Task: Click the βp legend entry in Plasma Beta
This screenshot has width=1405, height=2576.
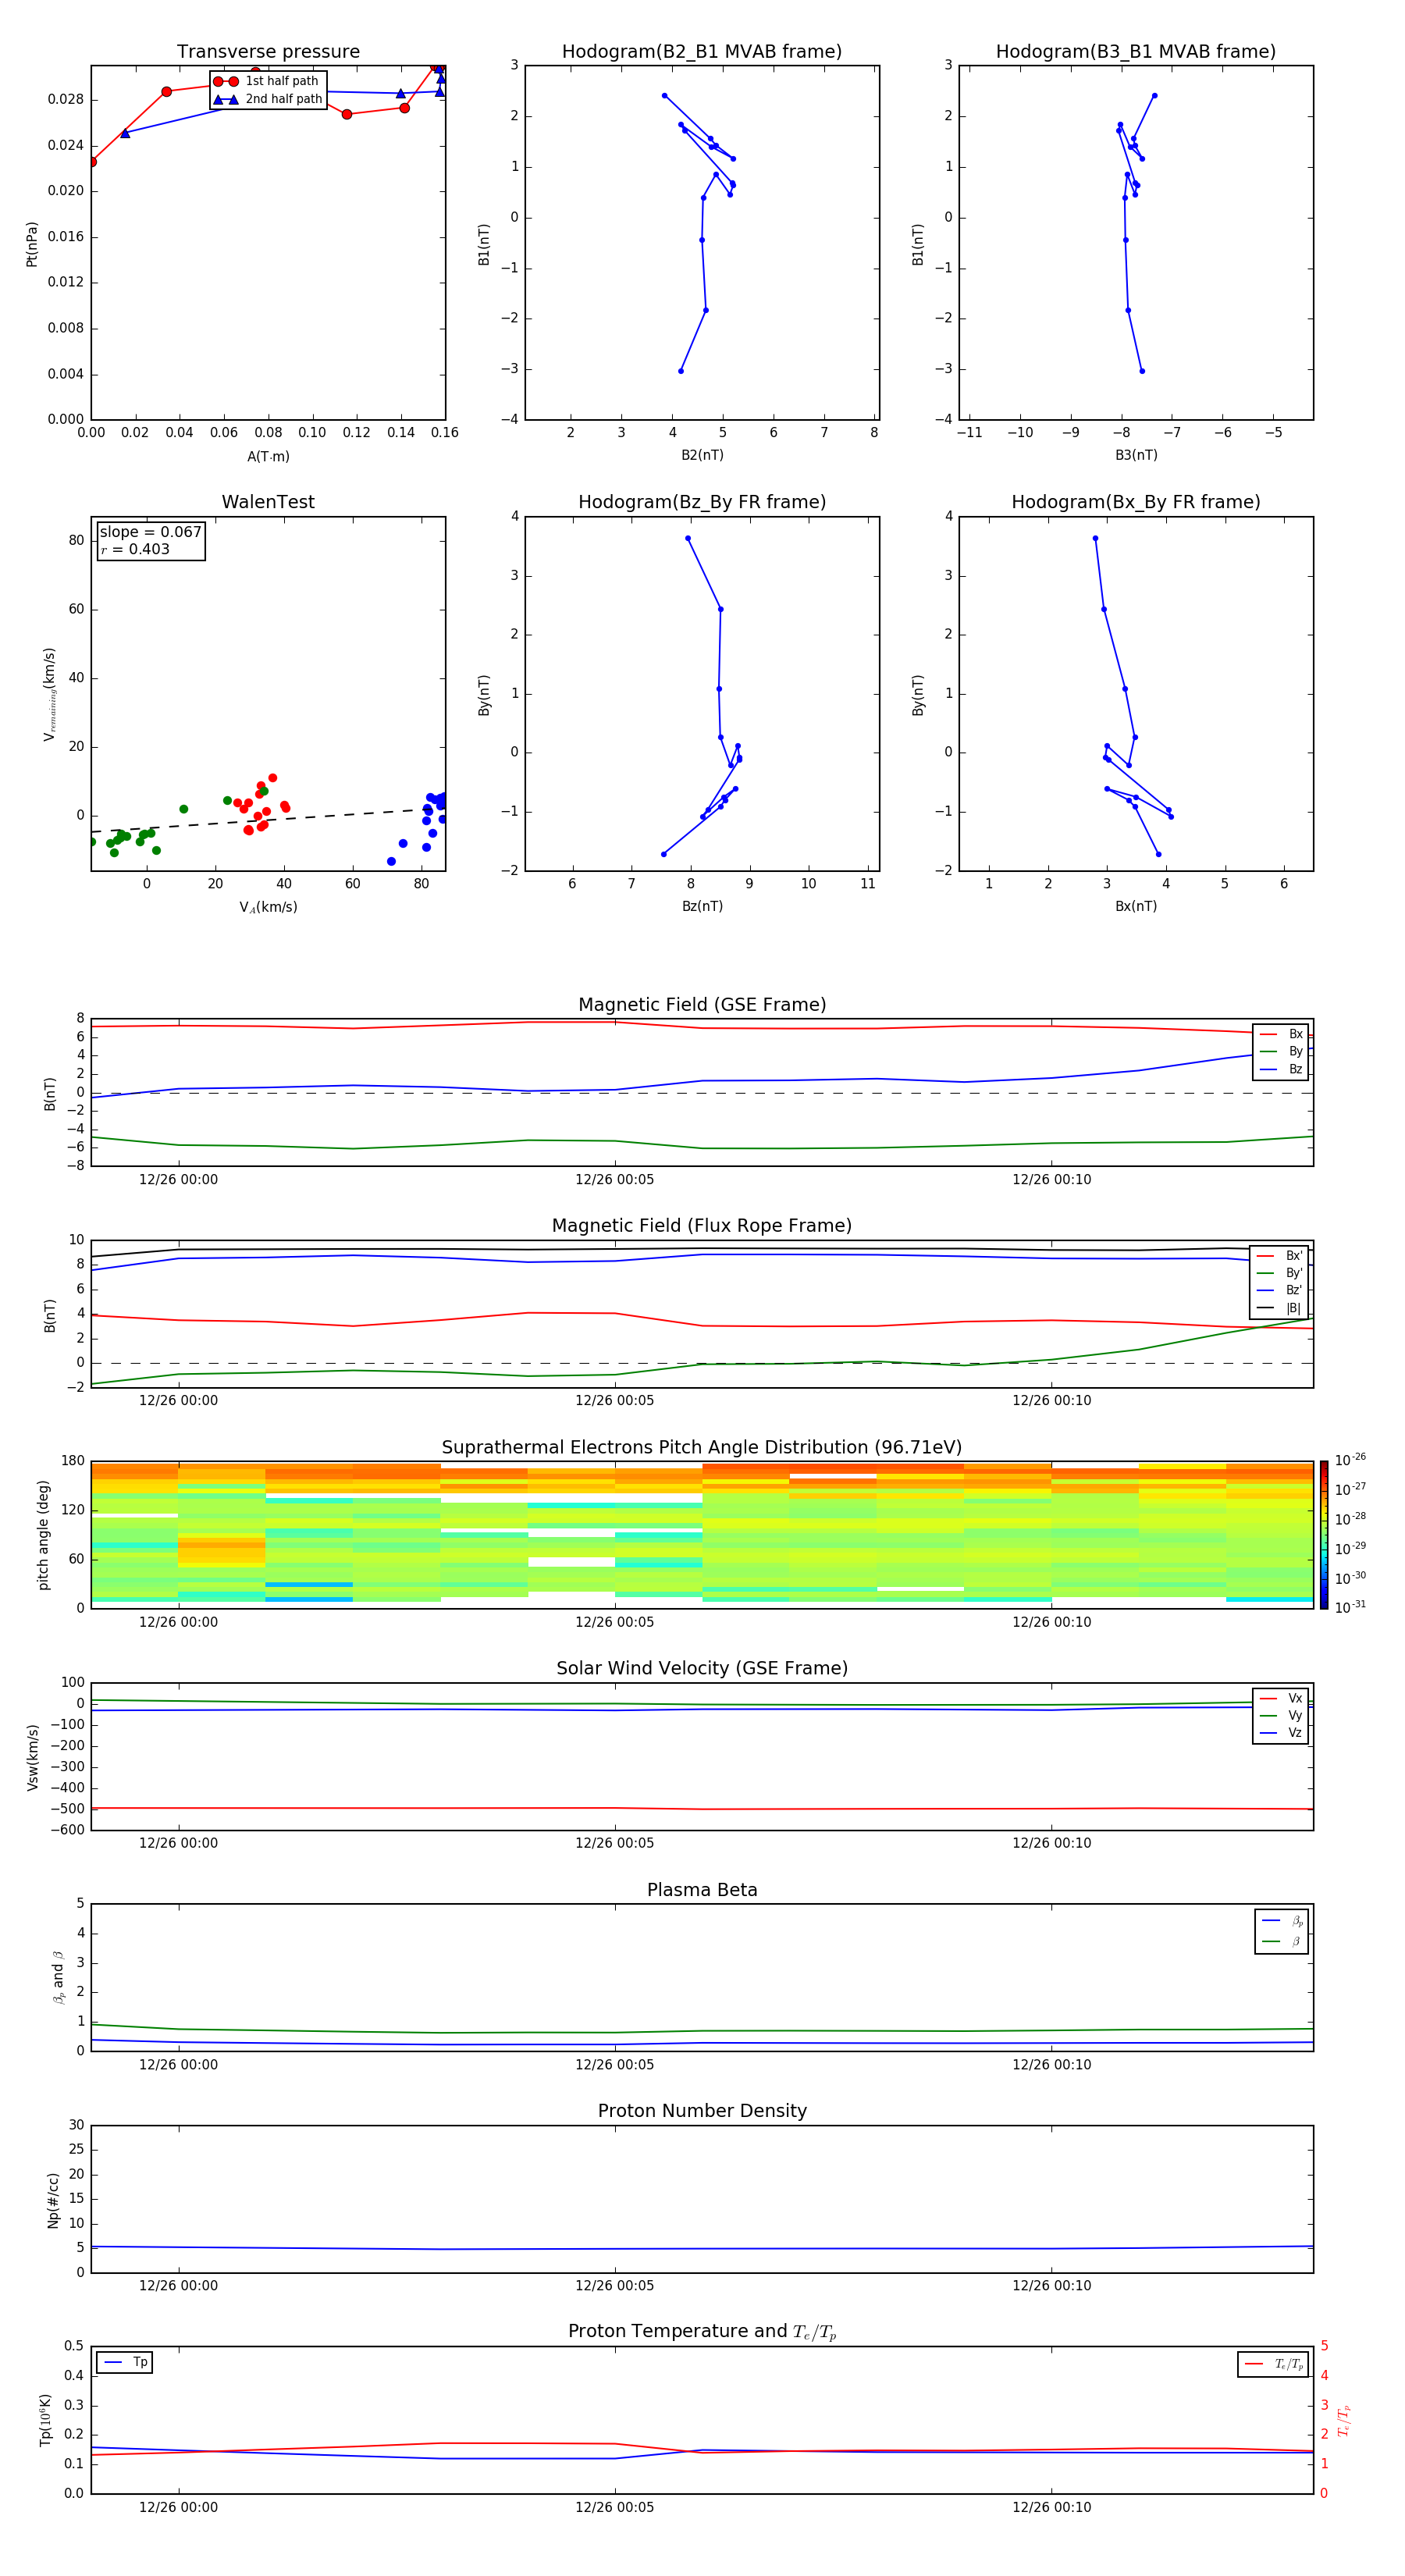Action: (1282, 1921)
